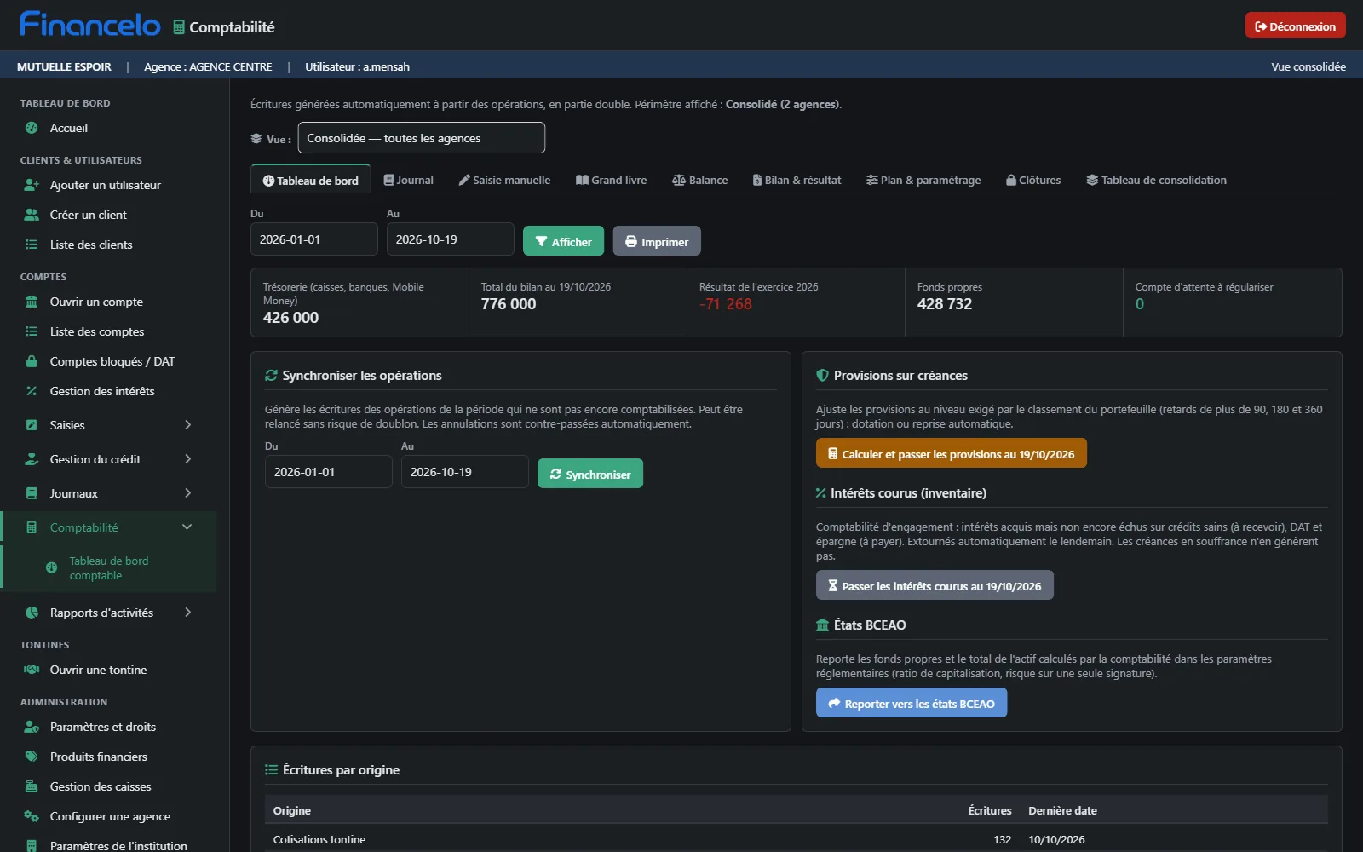
Task: Click the Gestion des caisses register icon
Action: [x=32, y=786]
